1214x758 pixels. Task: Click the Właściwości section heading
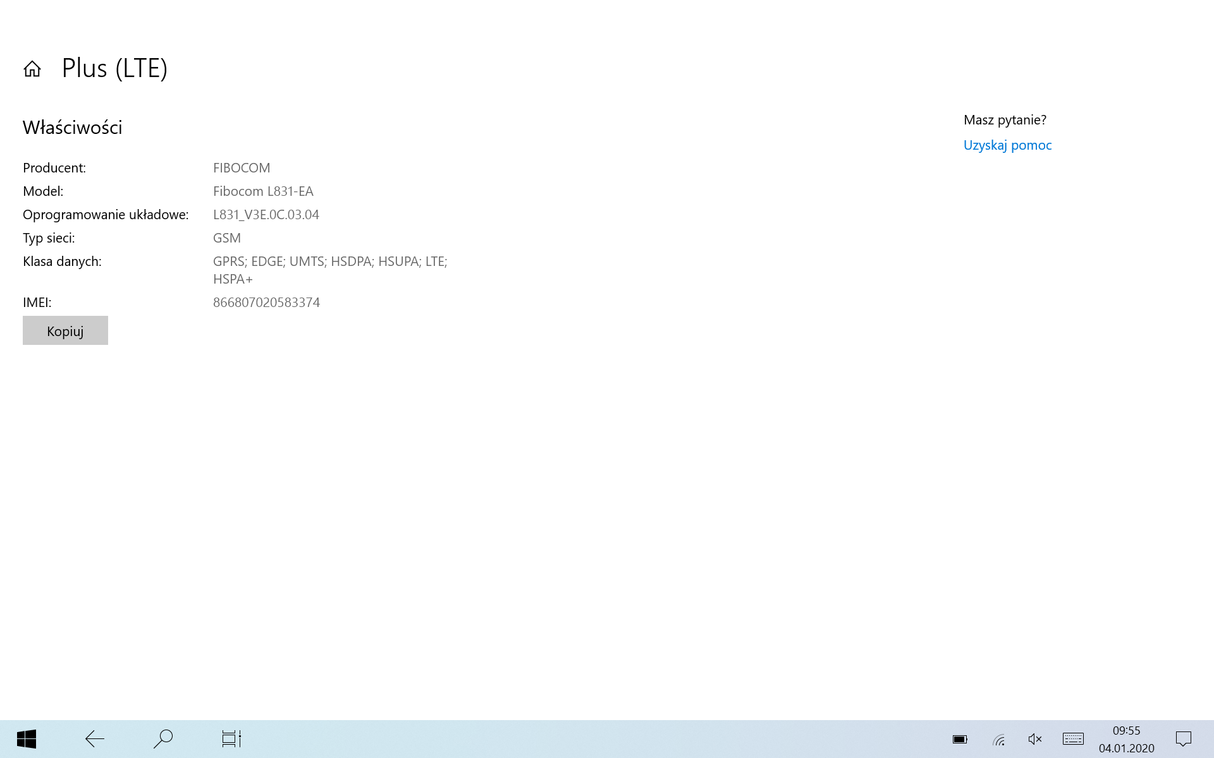73,128
